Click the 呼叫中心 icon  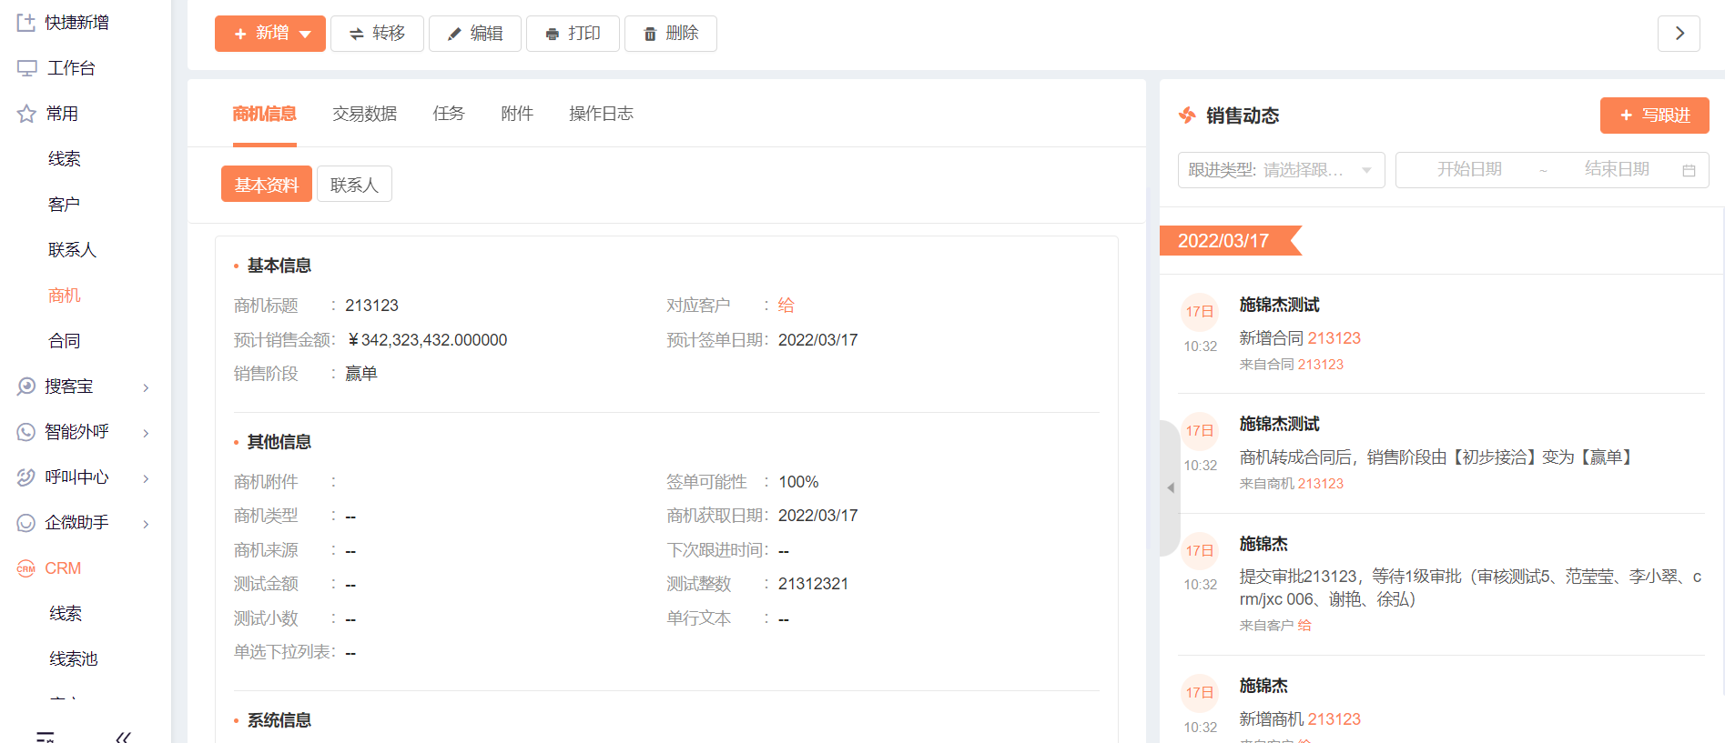(x=26, y=477)
